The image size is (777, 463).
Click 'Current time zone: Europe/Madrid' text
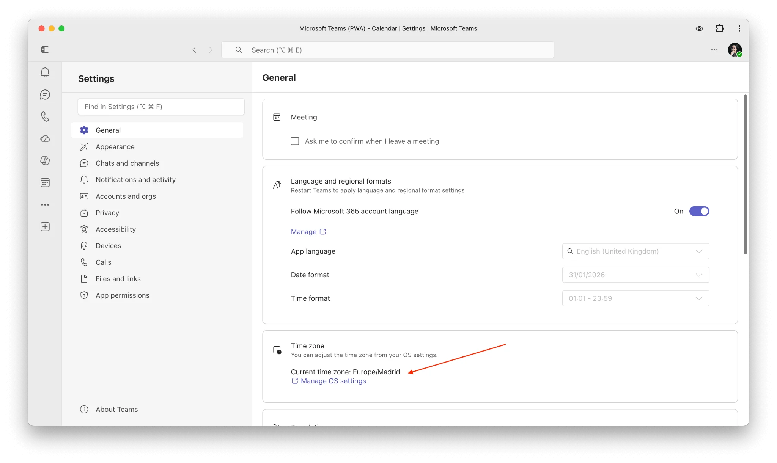click(x=345, y=372)
